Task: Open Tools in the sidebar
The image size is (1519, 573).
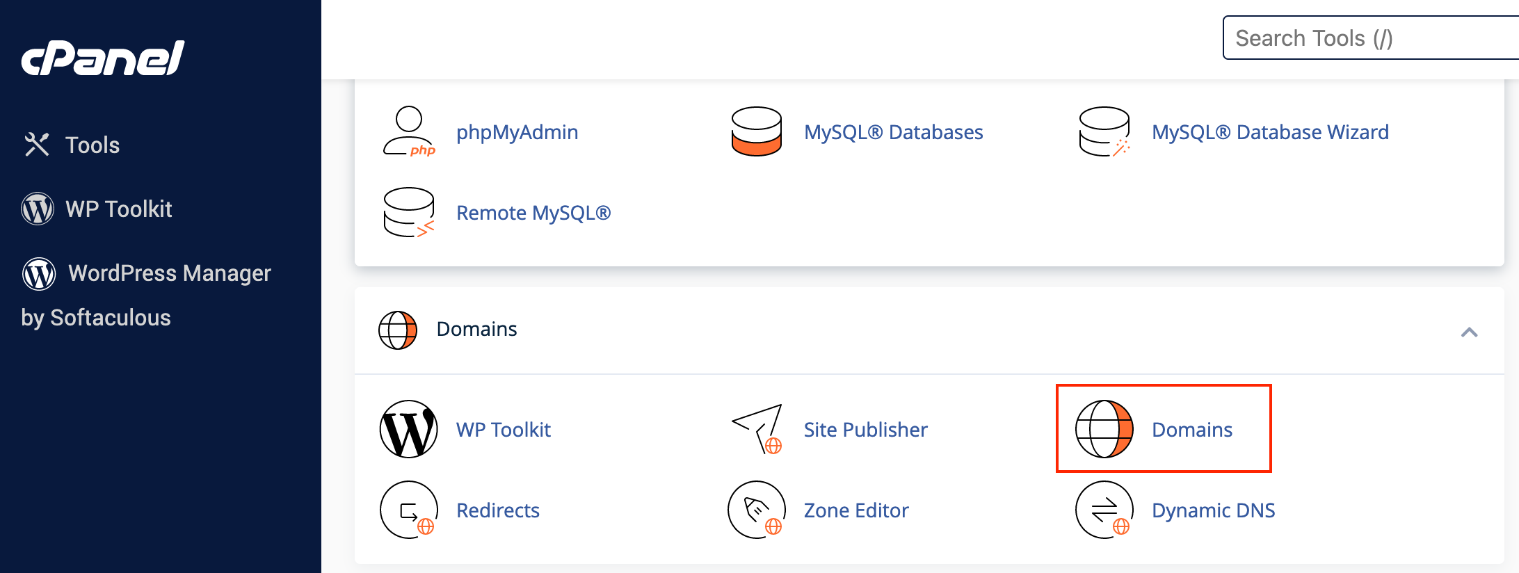Action: (x=93, y=145)
